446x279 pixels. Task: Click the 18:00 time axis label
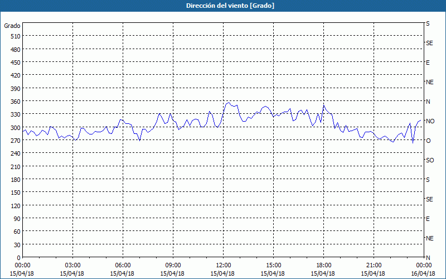pyautogui.click(x=323, y=266)
